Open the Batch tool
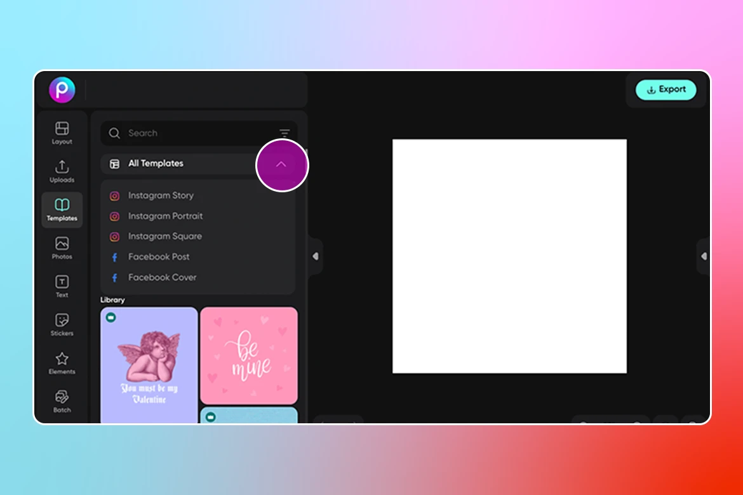The height and width of the screenshot is (495, 743). click(62, 401)
